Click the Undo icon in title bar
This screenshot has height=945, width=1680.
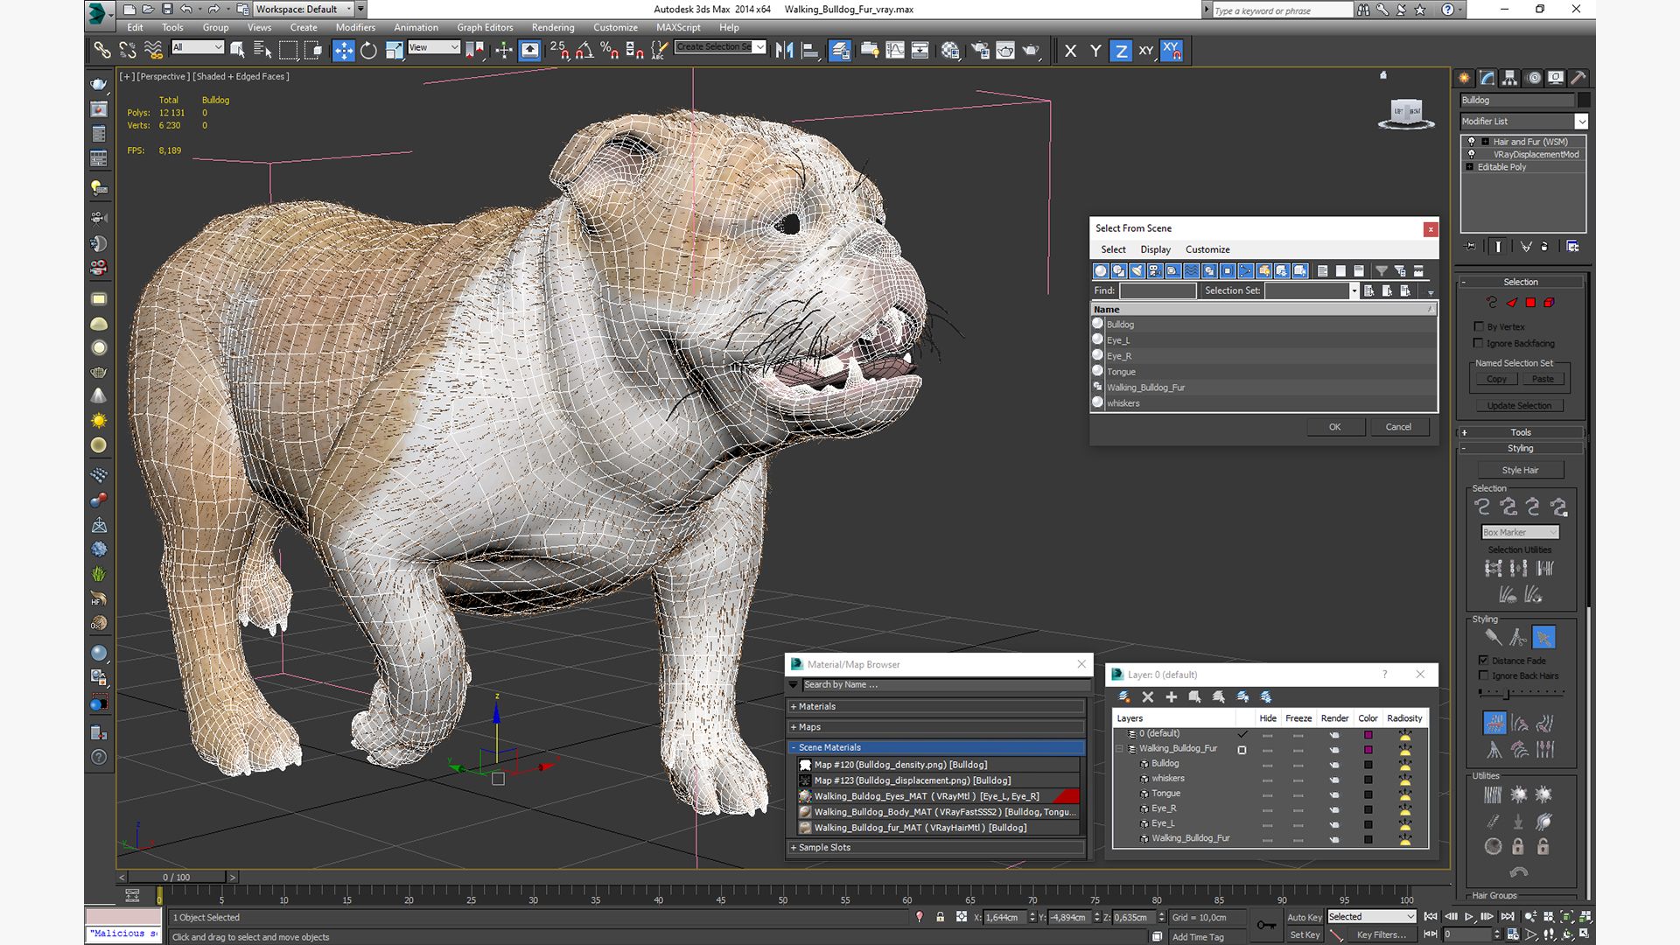pyautogui.click(x=186, y=10)
